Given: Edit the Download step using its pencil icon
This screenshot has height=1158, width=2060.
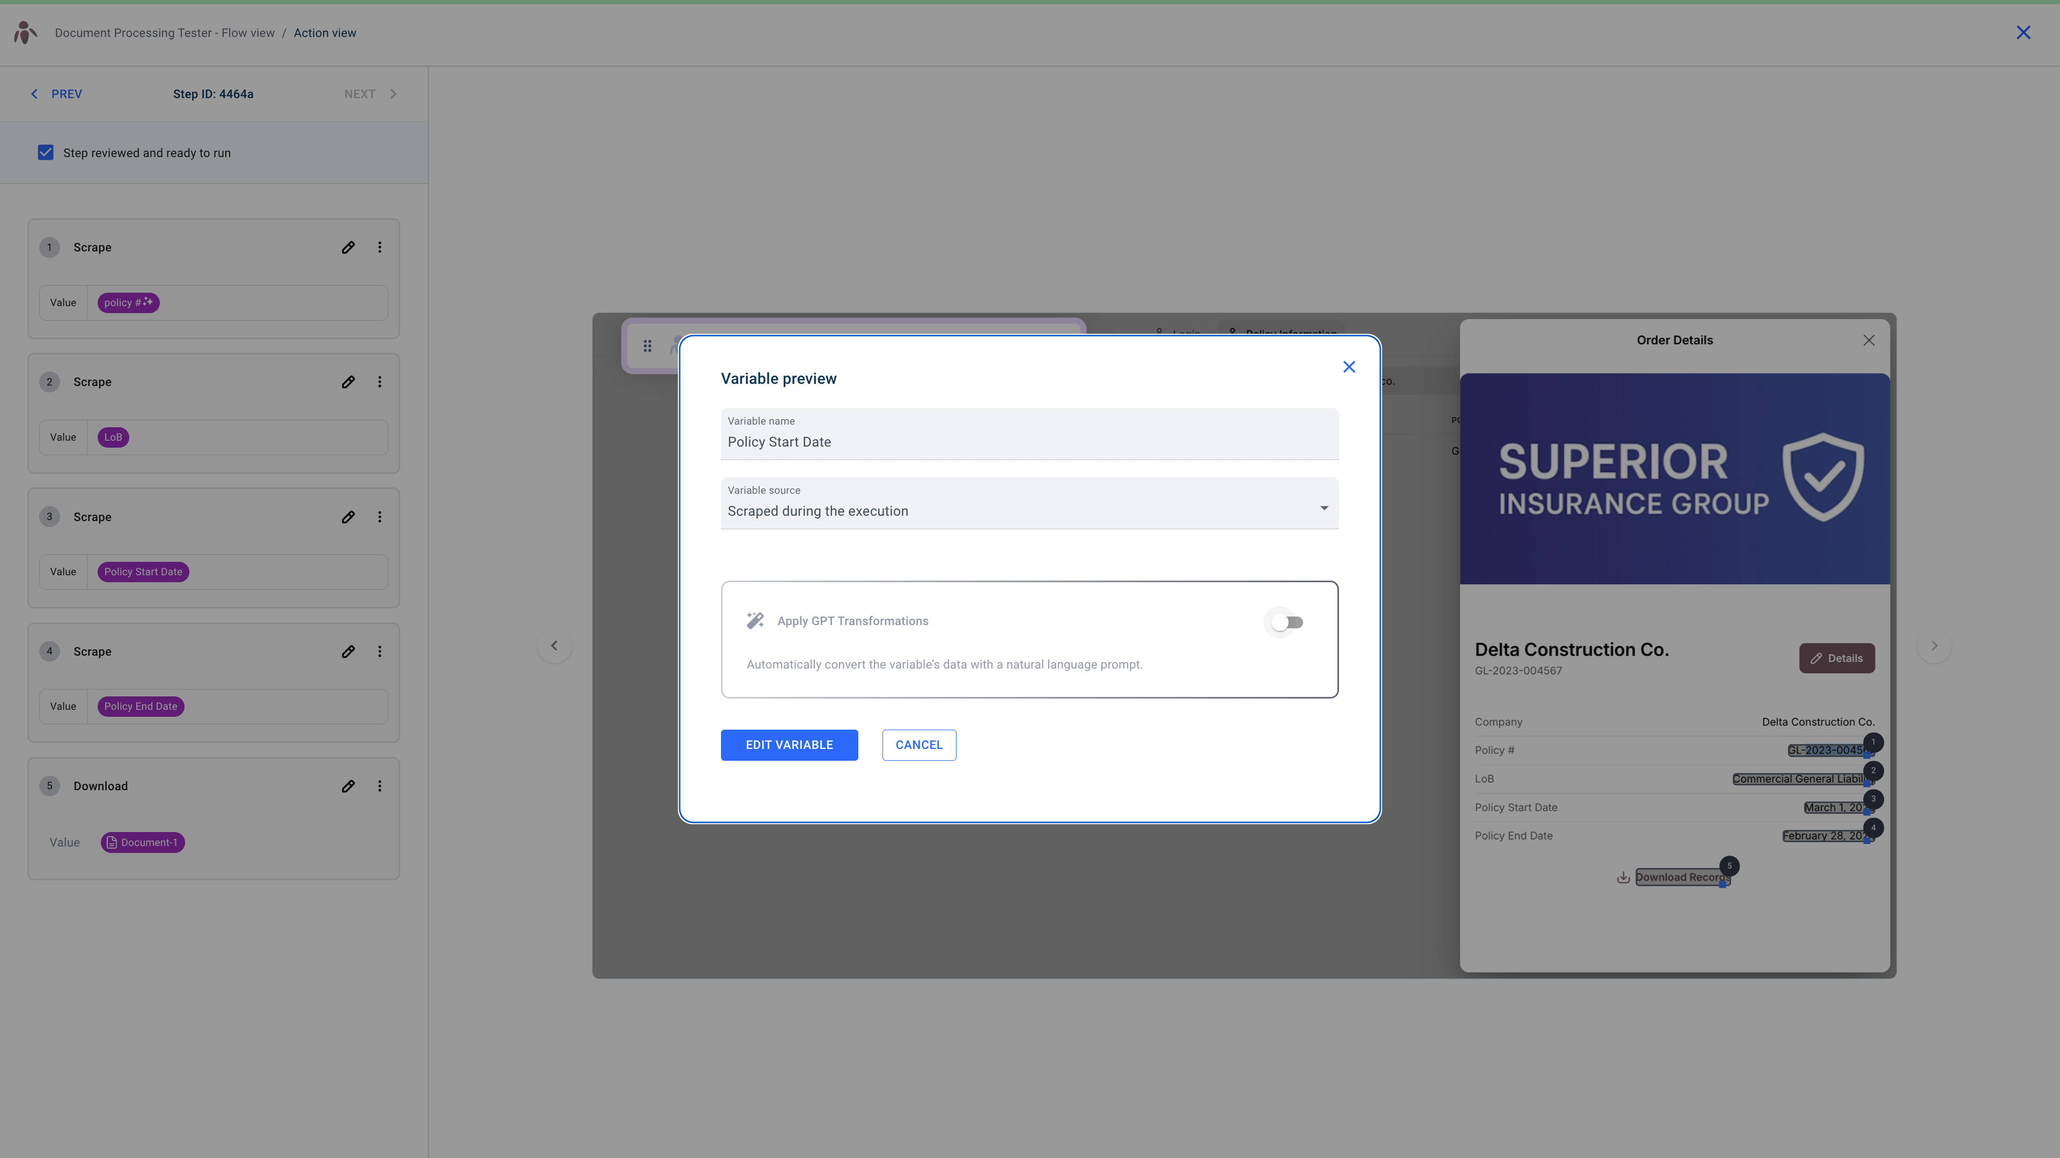Looking at the screenshot, I should click(x=348, y=785).
